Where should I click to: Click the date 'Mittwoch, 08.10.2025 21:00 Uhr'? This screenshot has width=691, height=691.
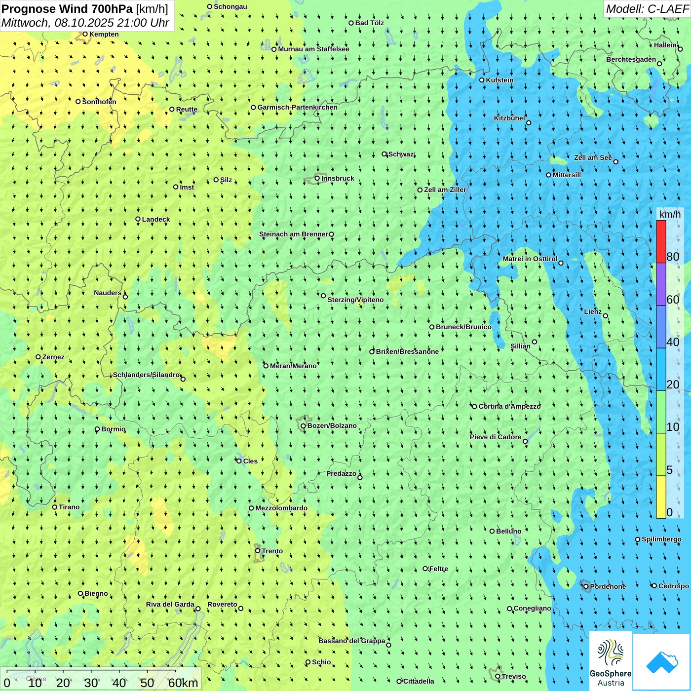point(85,23)
